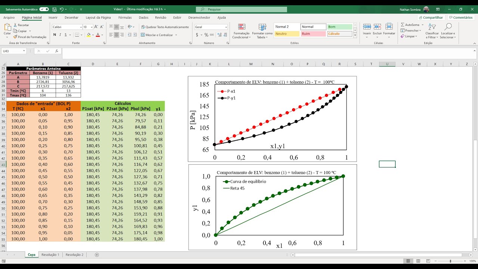Open the font size 10 dropdown

pos(91,27)
